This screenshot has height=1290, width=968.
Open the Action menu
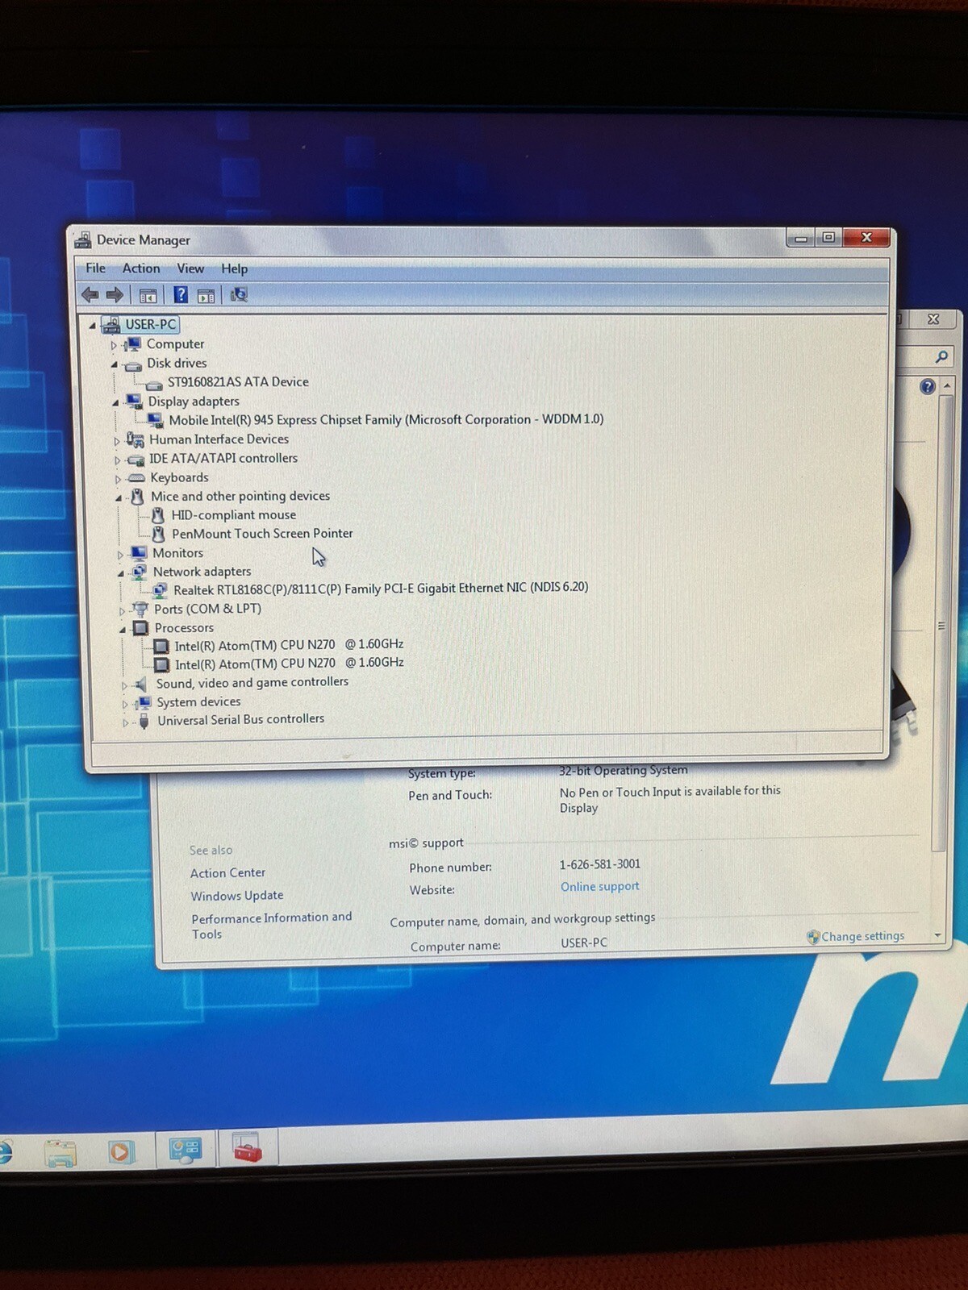(141, 268)
